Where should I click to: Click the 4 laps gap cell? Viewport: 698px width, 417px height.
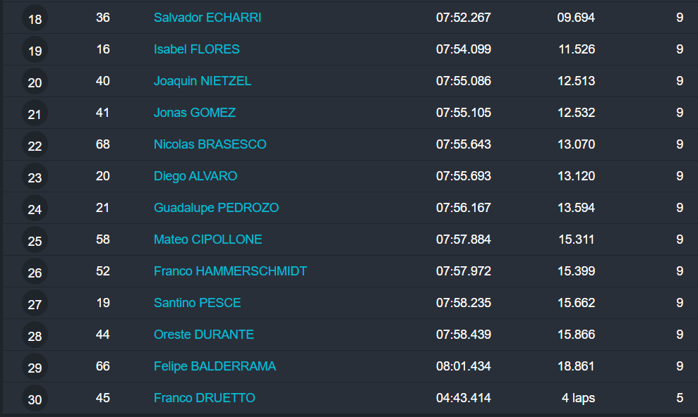[578, 398]
